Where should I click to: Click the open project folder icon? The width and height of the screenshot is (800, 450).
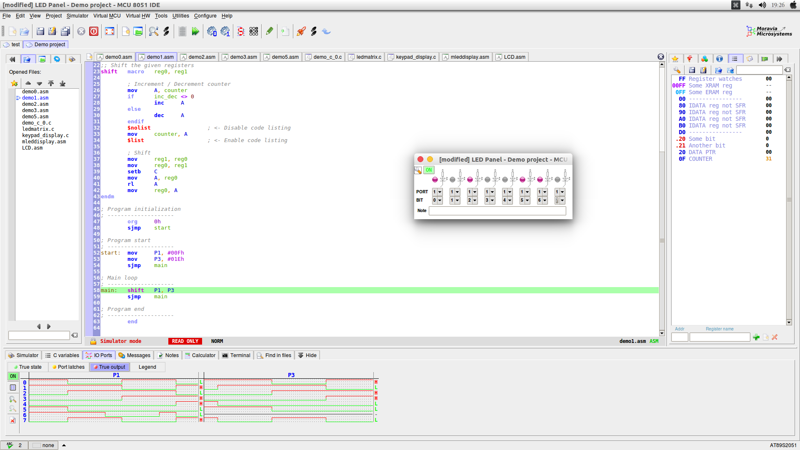point(138,31)
